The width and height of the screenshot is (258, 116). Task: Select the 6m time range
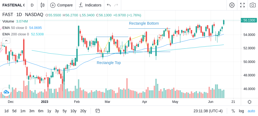[x=41, y=111]
